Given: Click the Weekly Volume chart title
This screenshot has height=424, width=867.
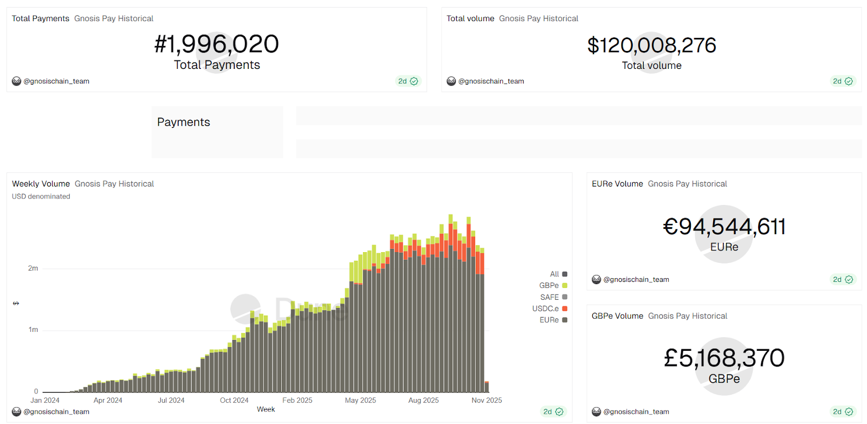Looking at the screenshot, I should (x=41, y=184).
